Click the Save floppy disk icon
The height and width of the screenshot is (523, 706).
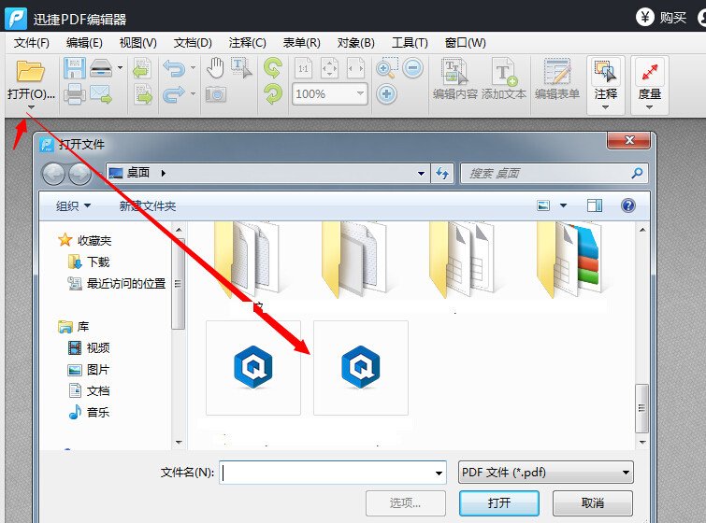pyautogui.click(x=74, y=68)
